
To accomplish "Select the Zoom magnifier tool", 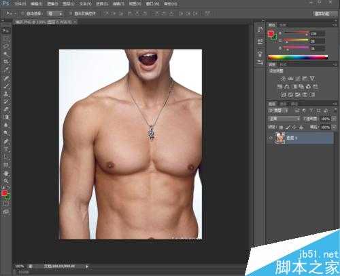I will [x=5, y=181].
